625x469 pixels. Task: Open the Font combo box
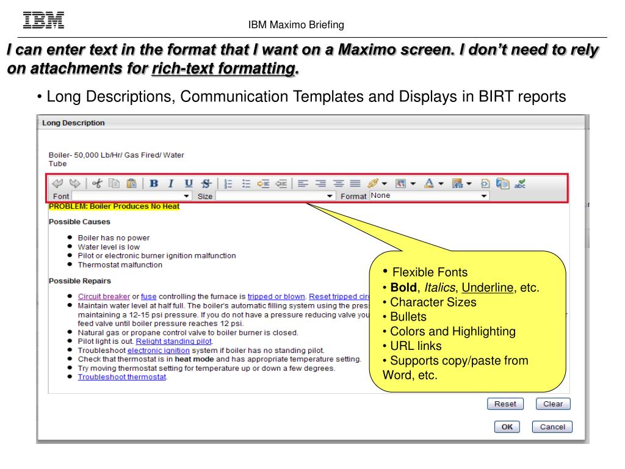(131, 196)
